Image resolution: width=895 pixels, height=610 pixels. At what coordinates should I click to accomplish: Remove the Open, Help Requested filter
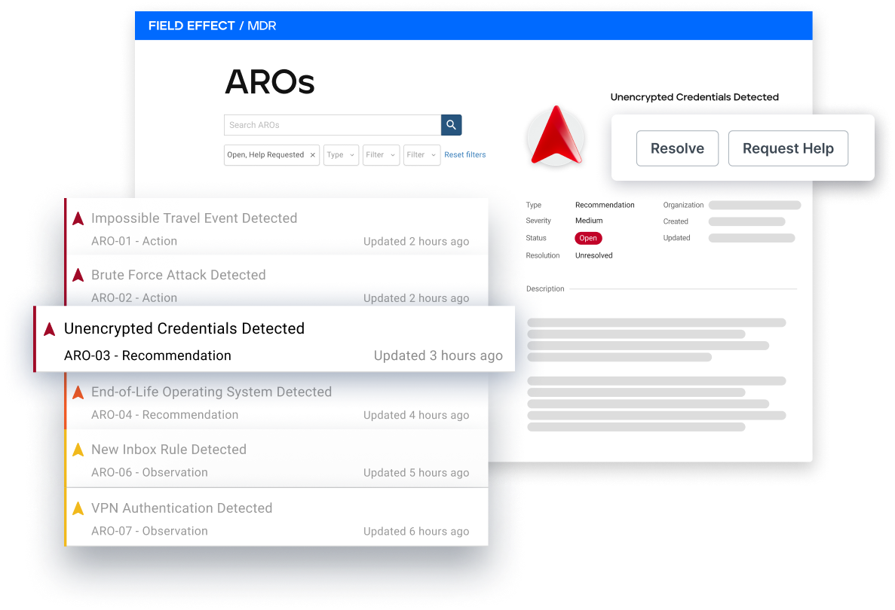(312, 155)
